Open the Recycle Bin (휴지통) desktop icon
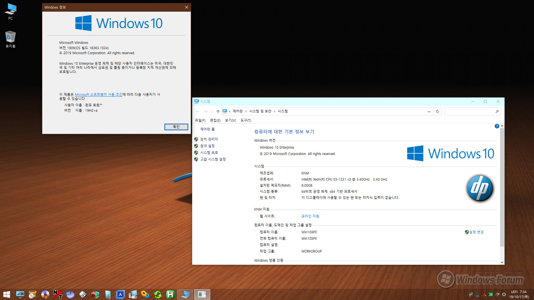Screen dimensions: 534x300 [x=10, y=39]
